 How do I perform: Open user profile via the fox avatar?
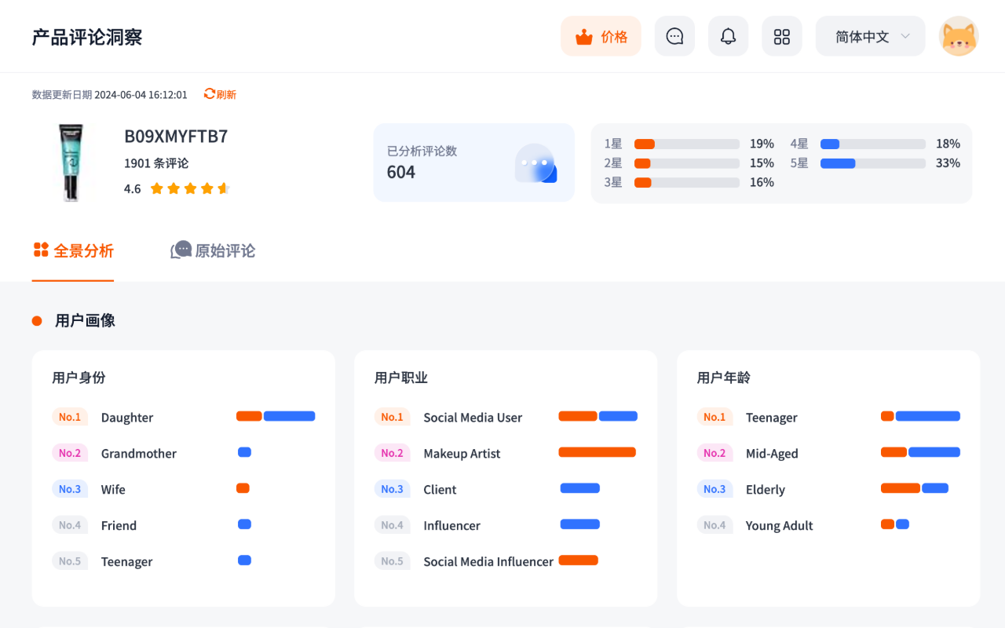959,35
